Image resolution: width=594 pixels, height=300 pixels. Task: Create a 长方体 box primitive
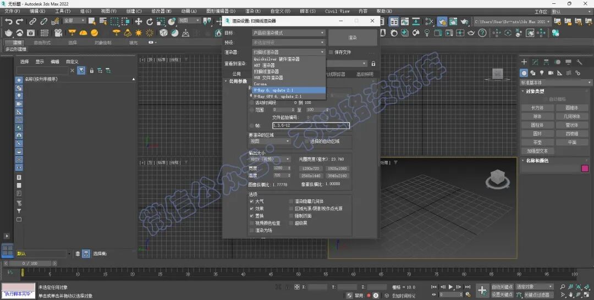point(537,108)
